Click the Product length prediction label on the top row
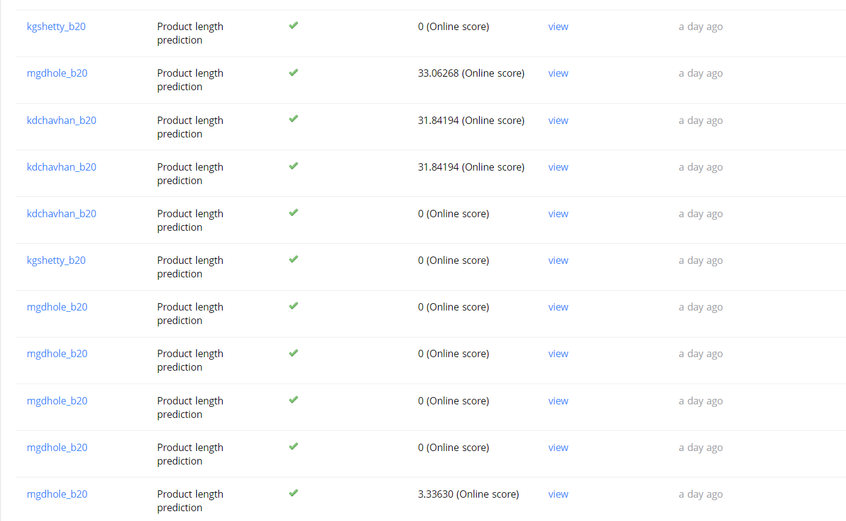Viewport: 846px width, 521px height. [190, 33]
